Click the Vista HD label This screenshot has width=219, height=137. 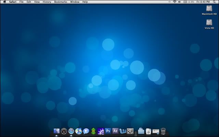209,28
